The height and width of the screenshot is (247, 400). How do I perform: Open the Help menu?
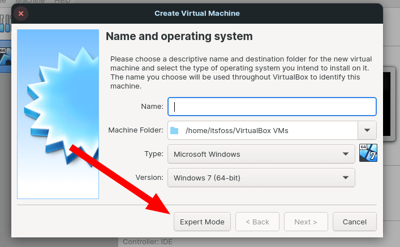[x=62, y=2]
